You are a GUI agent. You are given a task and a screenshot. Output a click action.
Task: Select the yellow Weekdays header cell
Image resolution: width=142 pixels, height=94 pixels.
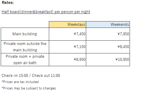67,25
